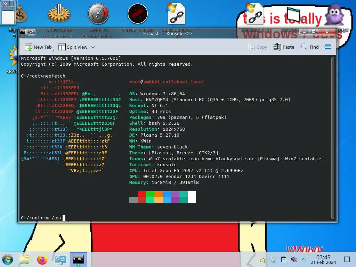Click the Konsole window menu icon
356x267 pixels.
click(23, 32)
